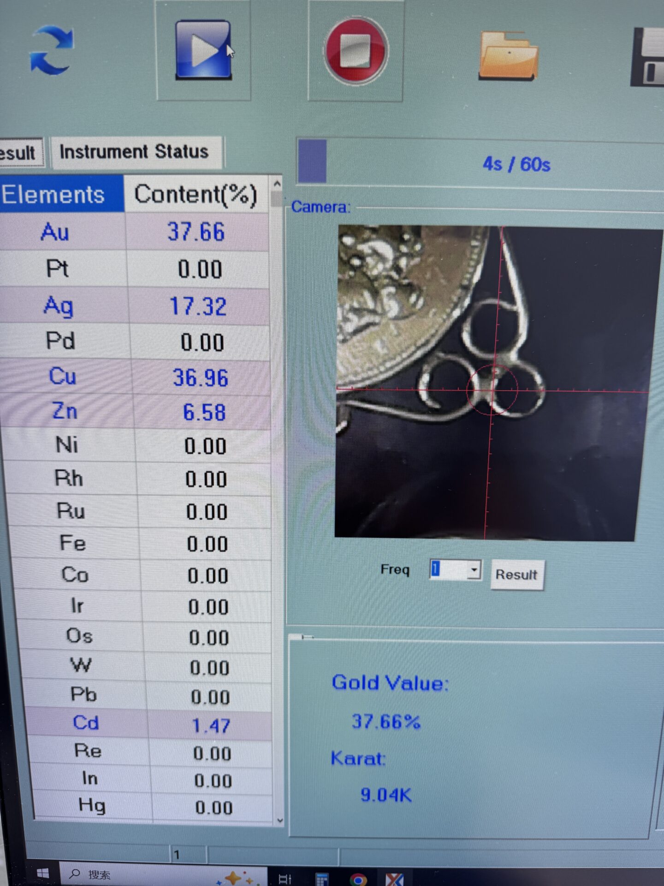This screenshot has width=664, height=886.
Task: Open the Windows Start menu
Action: click(x=43, y=873)
